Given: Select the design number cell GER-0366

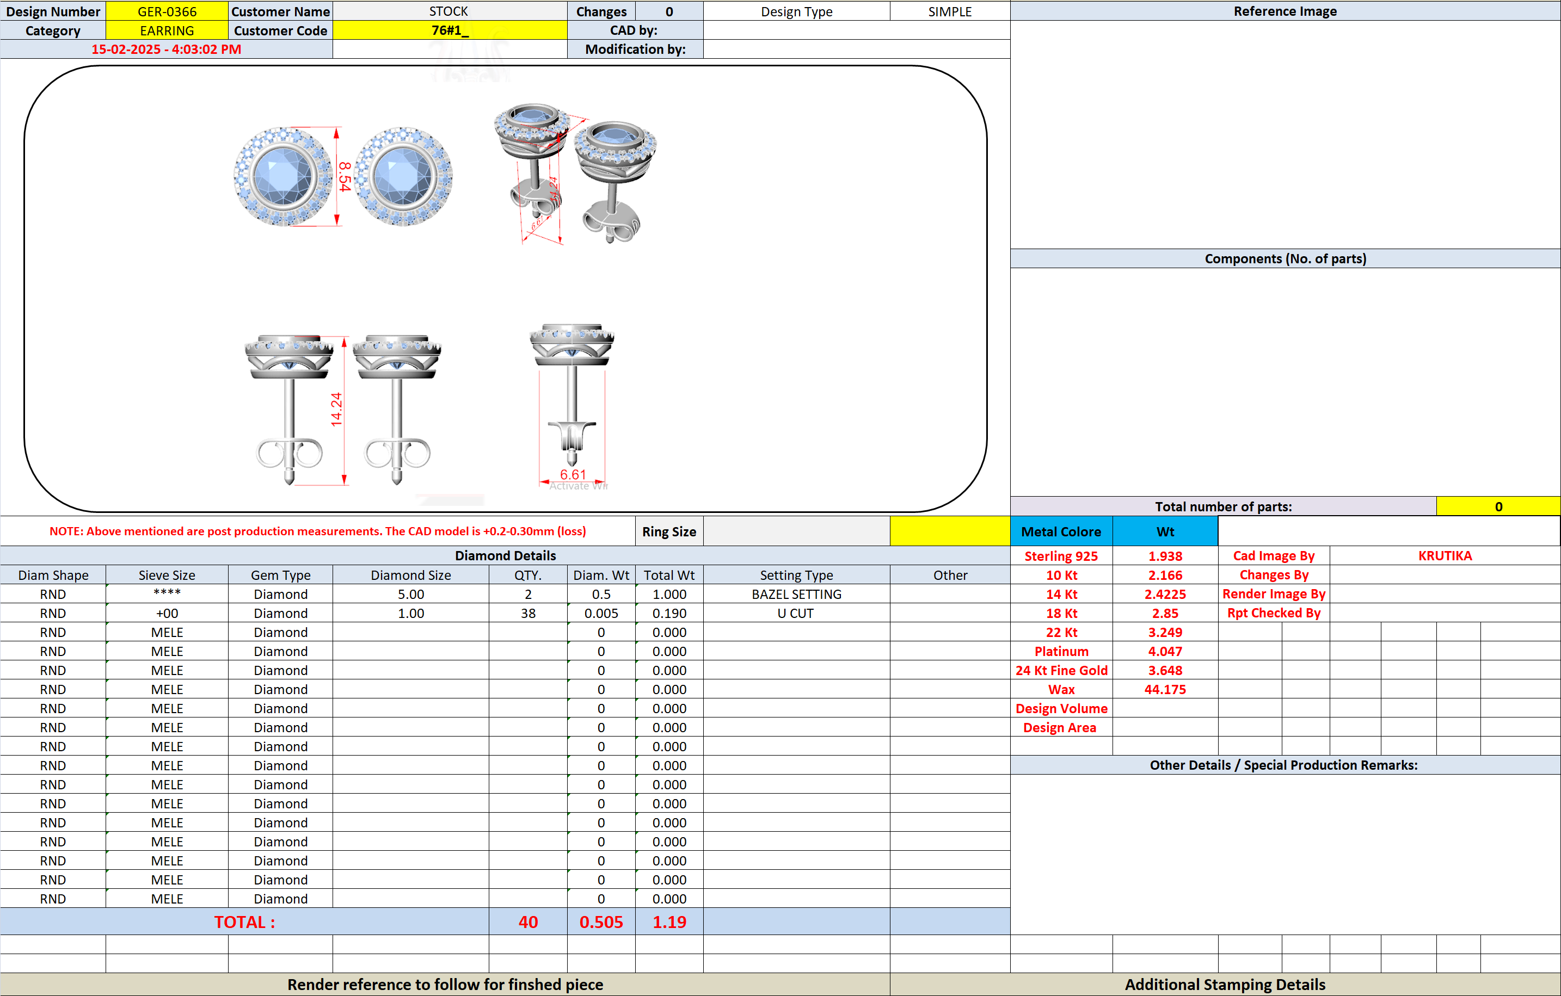Looking at the screenshot, I should pos(167,11).
